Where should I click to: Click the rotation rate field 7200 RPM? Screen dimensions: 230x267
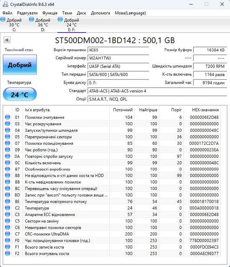tap(210, 66)
